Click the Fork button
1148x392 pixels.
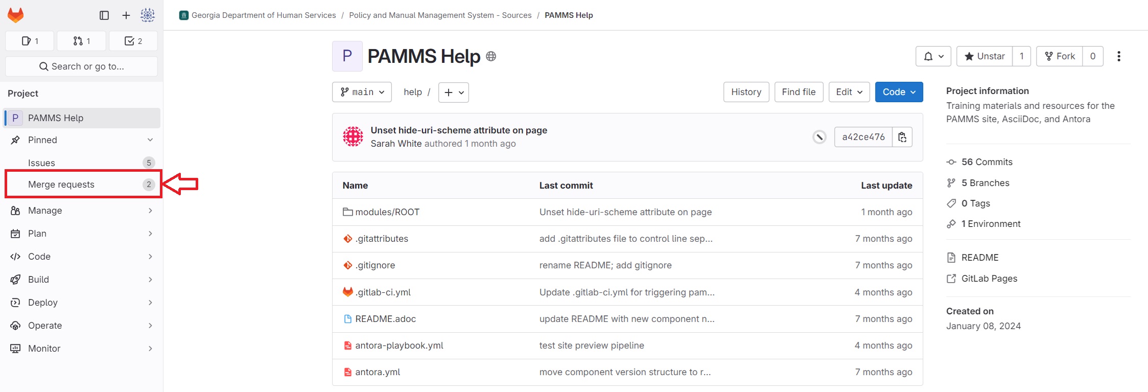pyautogui.click(x=1060, y=56)
